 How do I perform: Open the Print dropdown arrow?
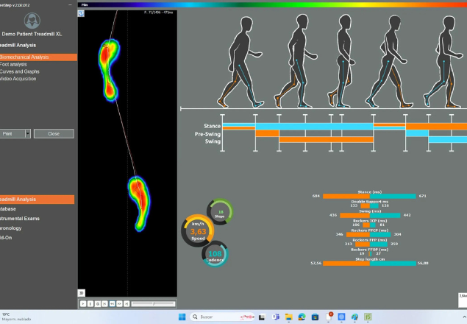click(x=28, y=134)
